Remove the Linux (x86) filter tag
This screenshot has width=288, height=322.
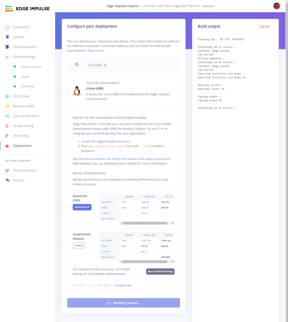105,65
